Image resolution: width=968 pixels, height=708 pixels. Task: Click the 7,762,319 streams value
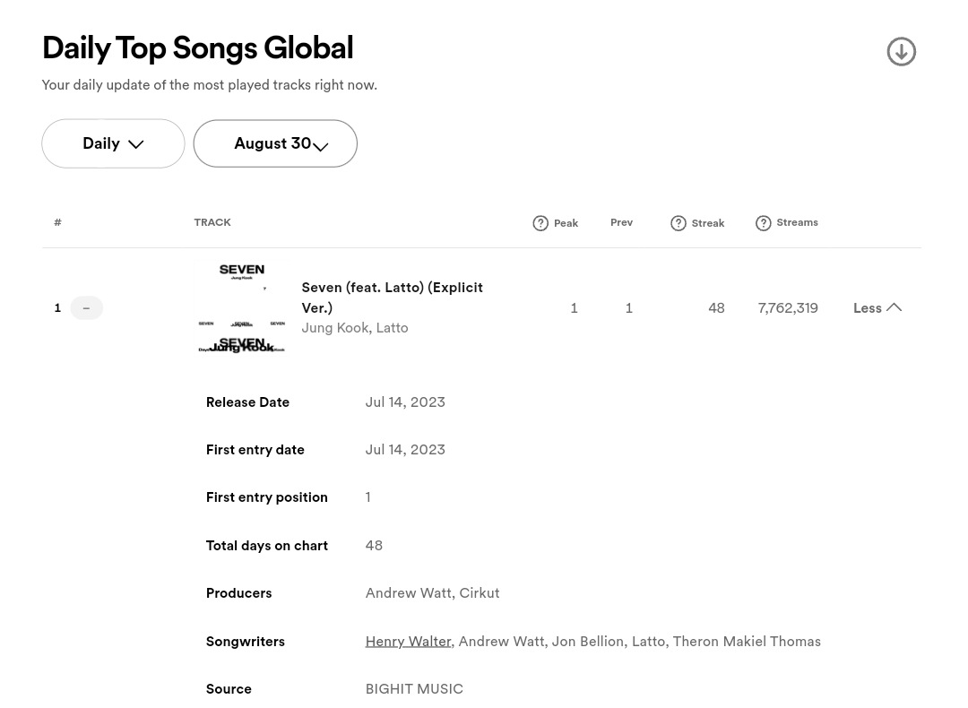pos(788,308)
